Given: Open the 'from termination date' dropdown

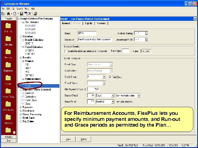Looking at the screenshot, I should [x=139, y=95].
